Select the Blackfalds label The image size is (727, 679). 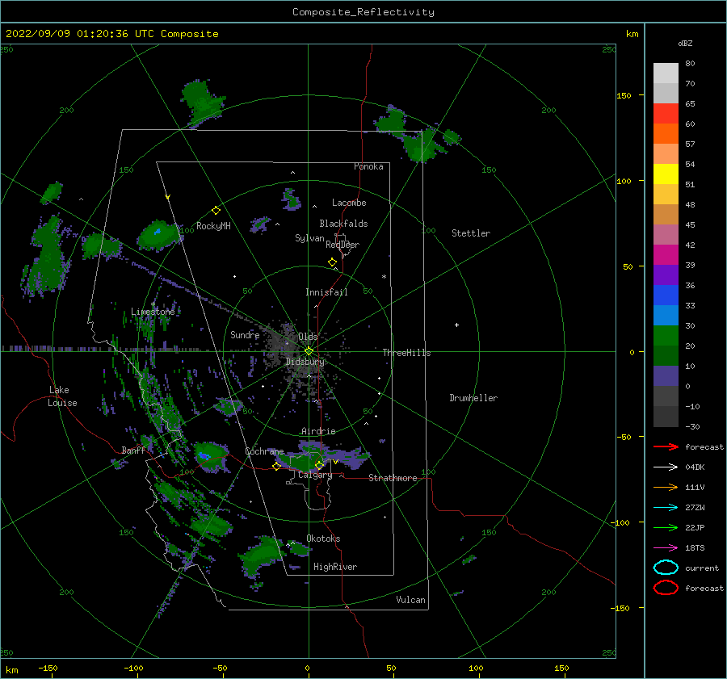click(x=343, y=224)
